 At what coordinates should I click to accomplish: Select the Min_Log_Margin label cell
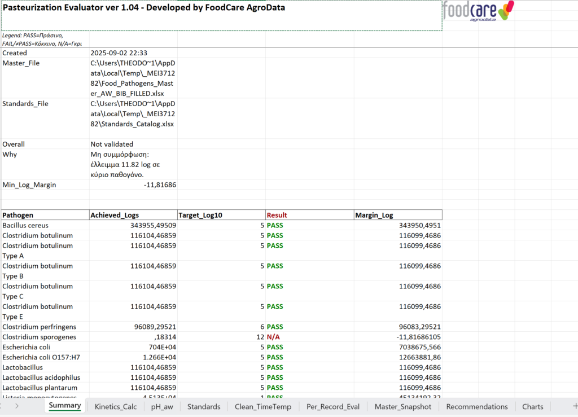[45, 185]
